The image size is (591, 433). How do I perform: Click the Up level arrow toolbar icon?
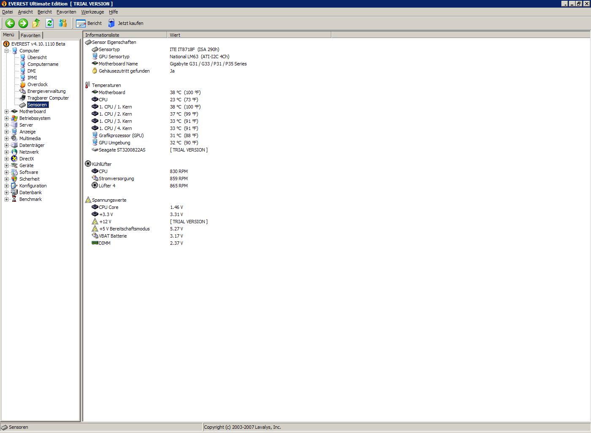coord(36,23)
